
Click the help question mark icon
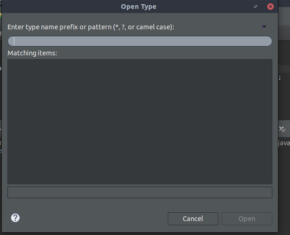pos(15,218)
